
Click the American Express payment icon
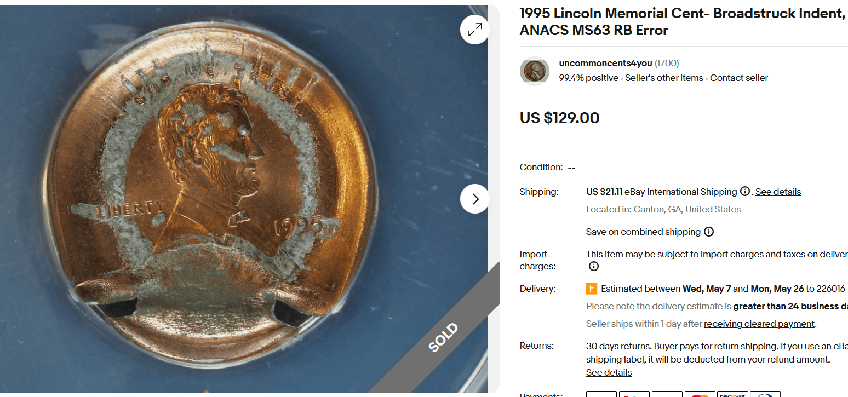click(x=766, y=394)
